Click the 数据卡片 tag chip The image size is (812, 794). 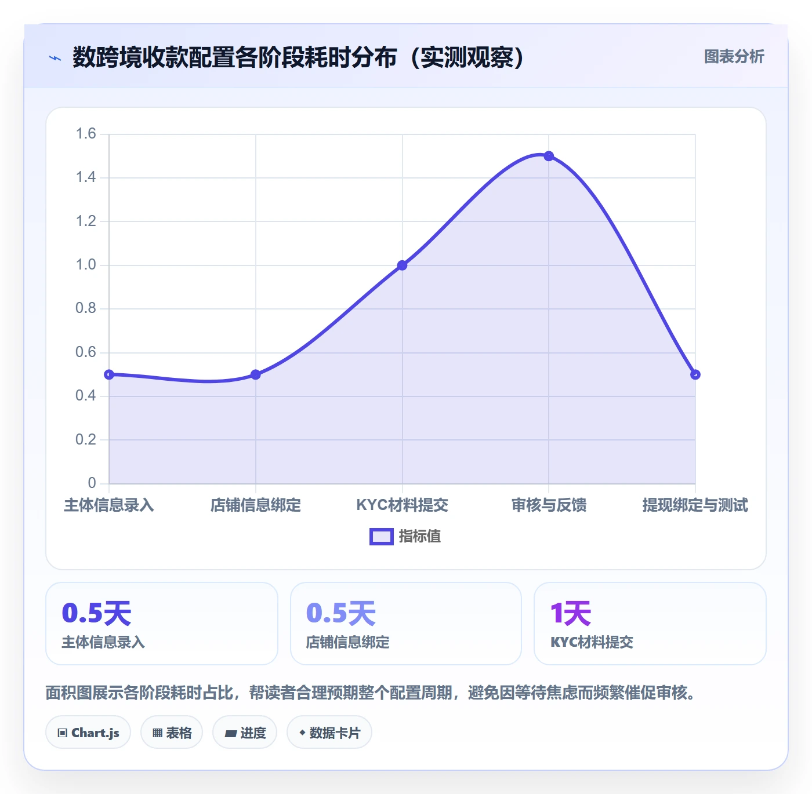(329, 733)
